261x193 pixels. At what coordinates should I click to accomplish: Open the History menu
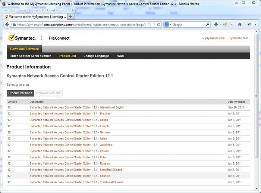point(34,10)
